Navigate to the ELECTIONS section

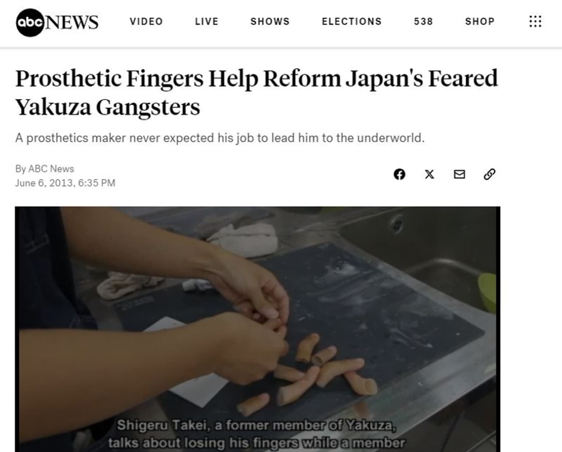pyautogui.click(x=352, y=22)
